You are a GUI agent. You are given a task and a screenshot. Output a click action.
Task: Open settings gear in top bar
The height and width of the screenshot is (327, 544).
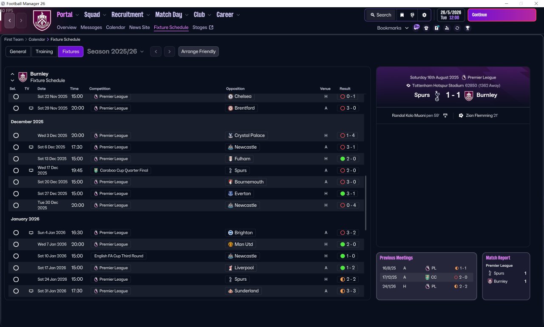424,15
